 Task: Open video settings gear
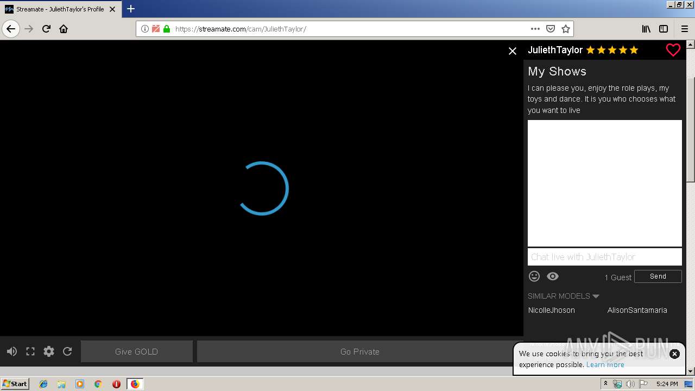49,351
